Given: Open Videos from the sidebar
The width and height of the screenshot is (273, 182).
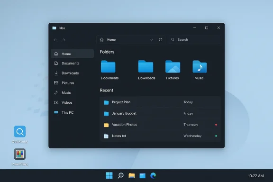Looking at the screenshot, I should (x=73, y=102).
